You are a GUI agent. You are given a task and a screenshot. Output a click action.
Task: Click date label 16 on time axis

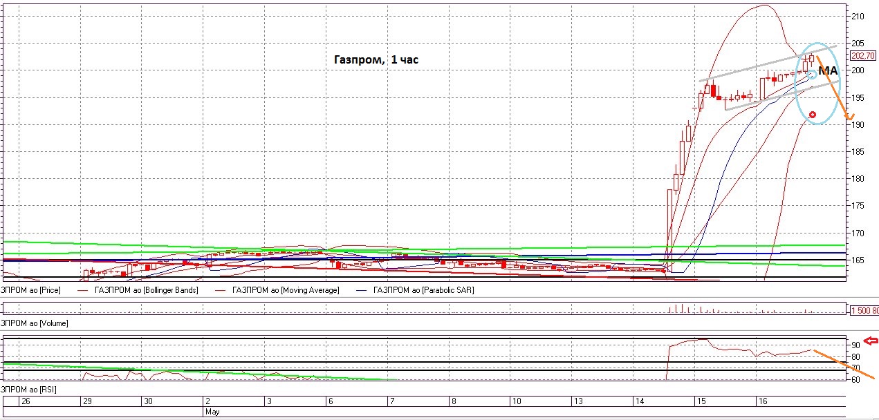762,401
